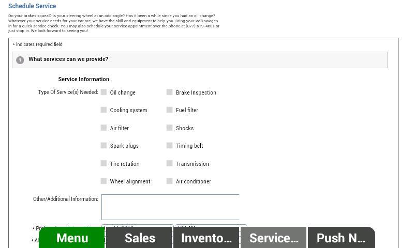This screenshot has width=414, height=248.
Task: Switch to the Sales tab
Action: coord(140,238)
